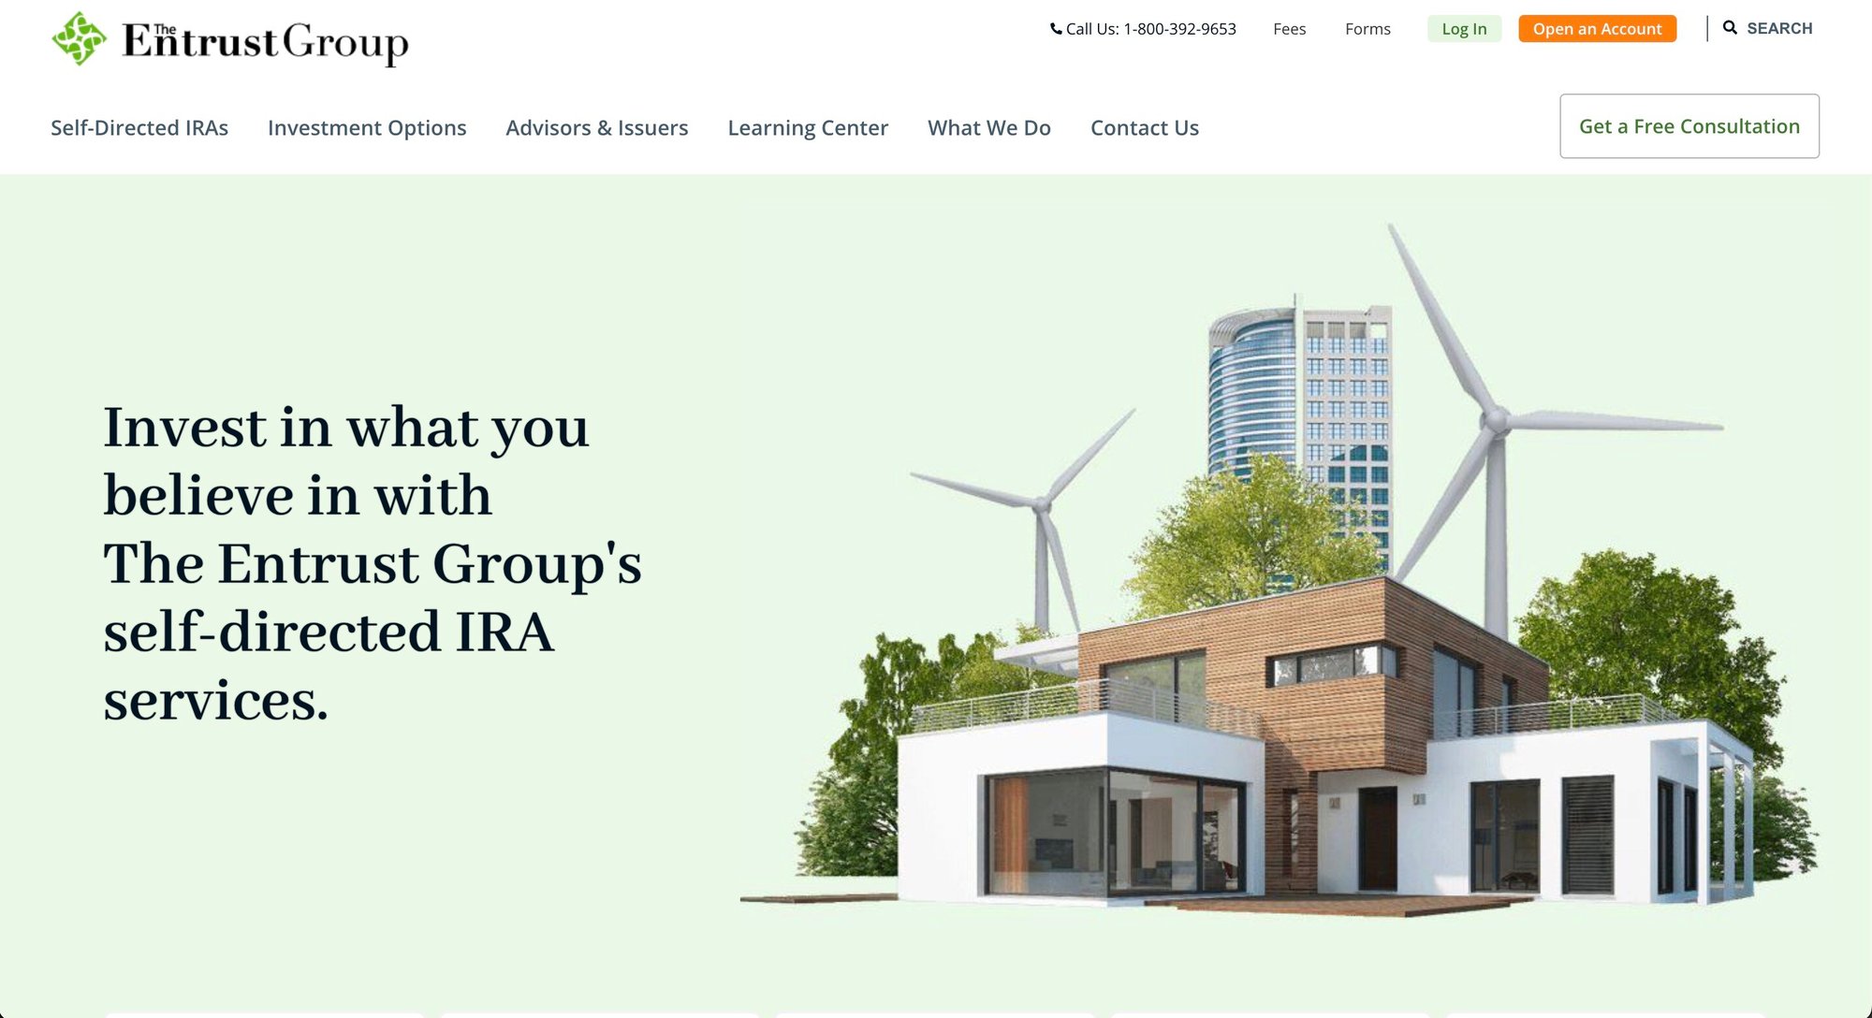The width and height of the screenshot is (1872, 1018).
Task: Call the 1-800-392-9653 phone number link
Action: click(x=1178, y=29)
